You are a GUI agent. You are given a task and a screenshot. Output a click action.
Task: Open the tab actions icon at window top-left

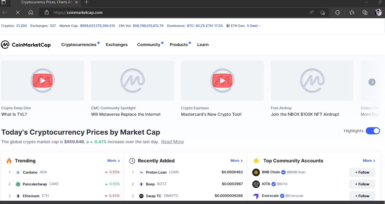[4, 2]
